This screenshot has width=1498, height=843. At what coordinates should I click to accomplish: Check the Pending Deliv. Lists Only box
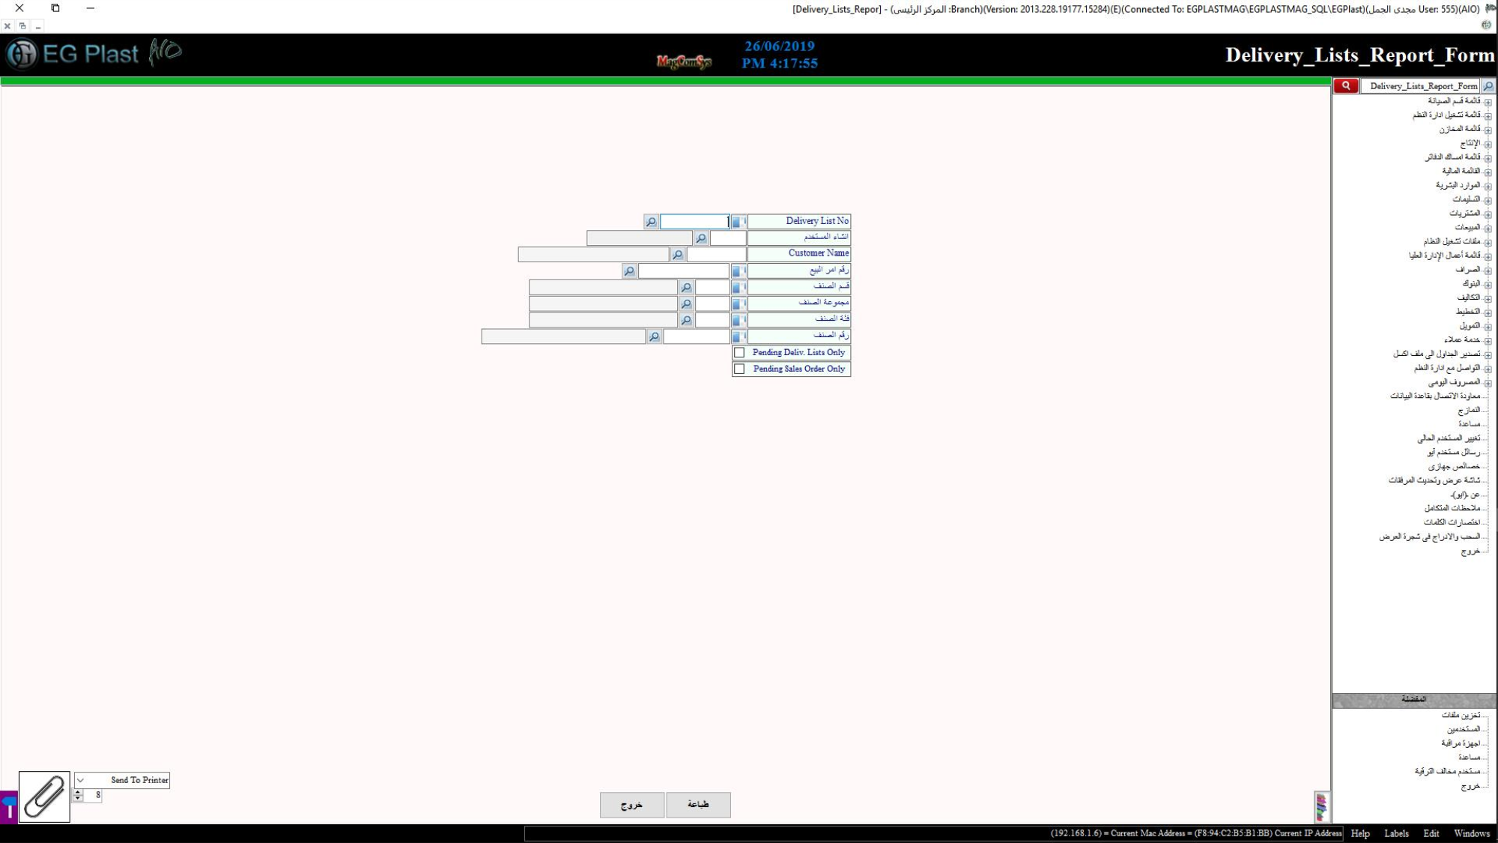[739, 353]
